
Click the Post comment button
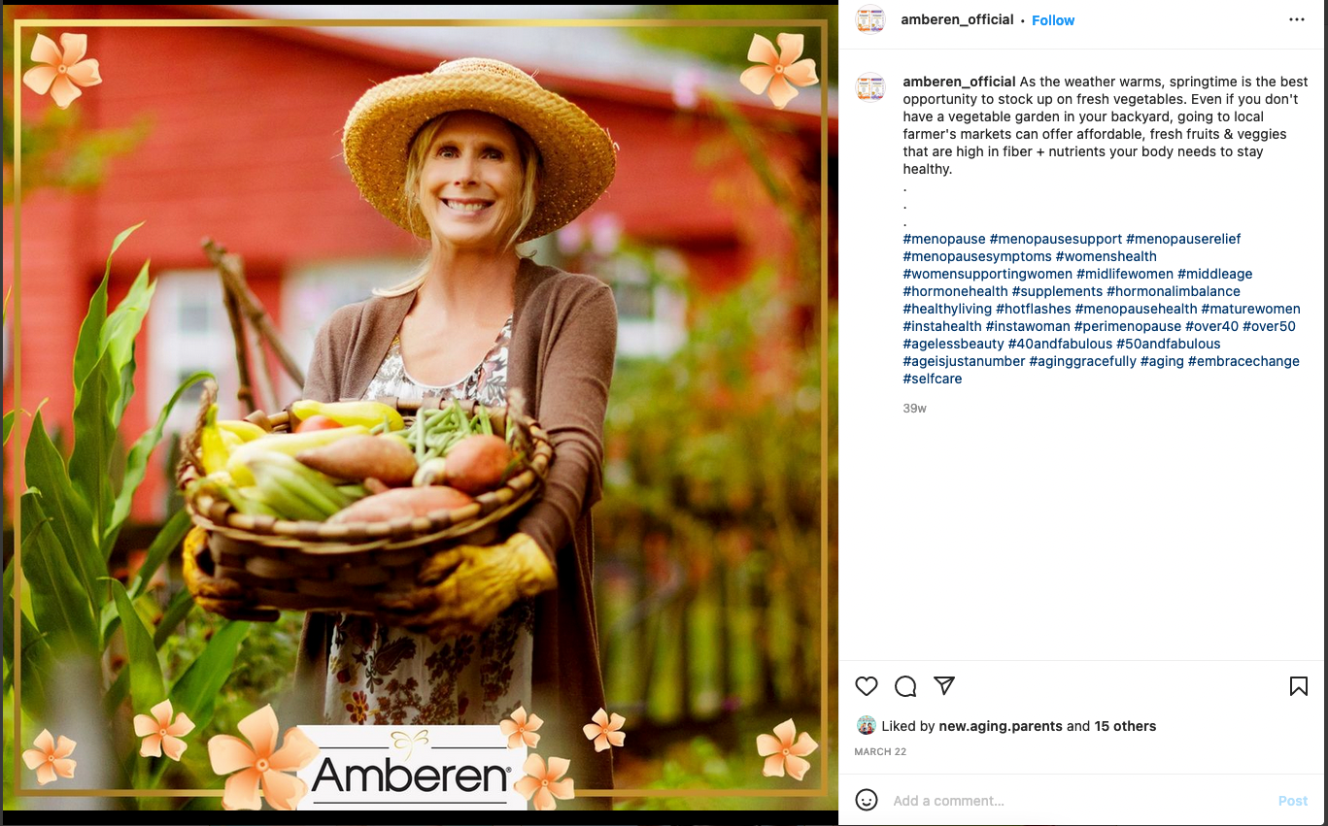click(x=1293, y=801)
